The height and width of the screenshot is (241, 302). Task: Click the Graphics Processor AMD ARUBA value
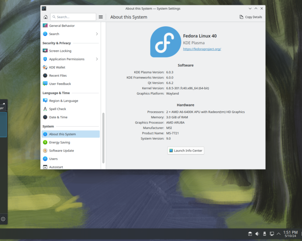pyautogui.click(x=175, y=123)
